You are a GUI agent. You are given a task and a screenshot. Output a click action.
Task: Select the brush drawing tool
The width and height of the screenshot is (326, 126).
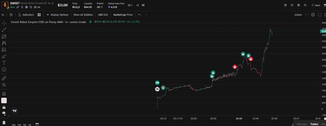tap(4, 56)
